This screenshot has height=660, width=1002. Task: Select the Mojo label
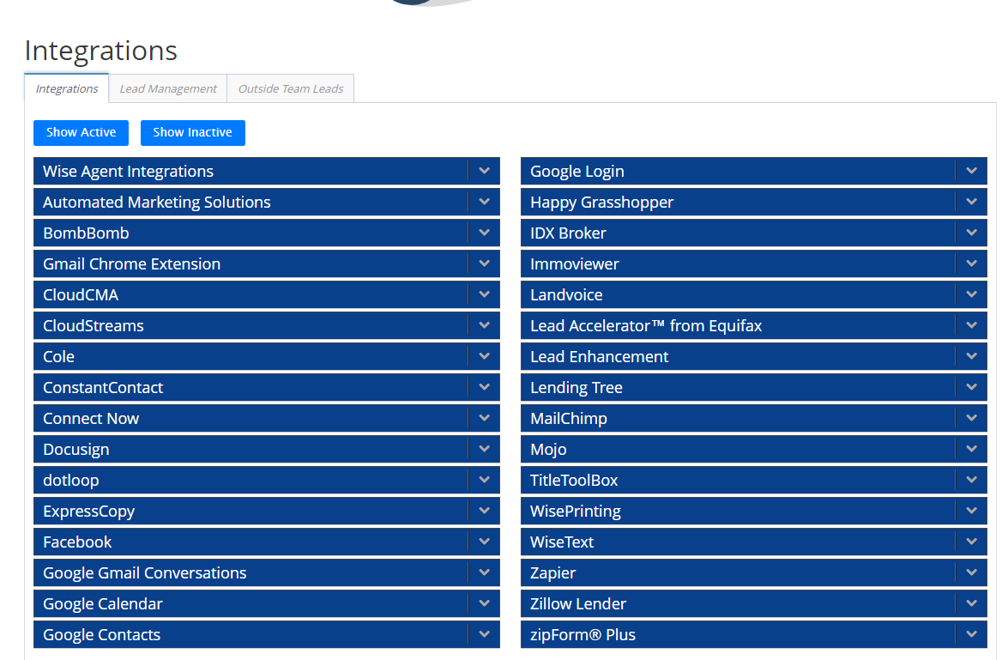click(x=548, y=450)
